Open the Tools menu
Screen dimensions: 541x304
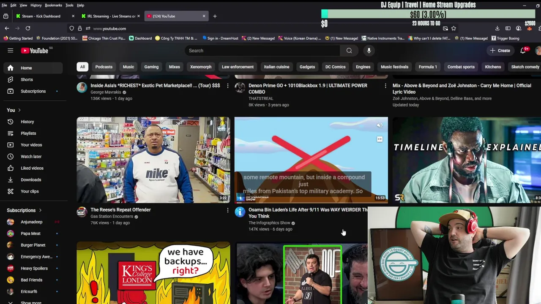[x=69, y=5]
